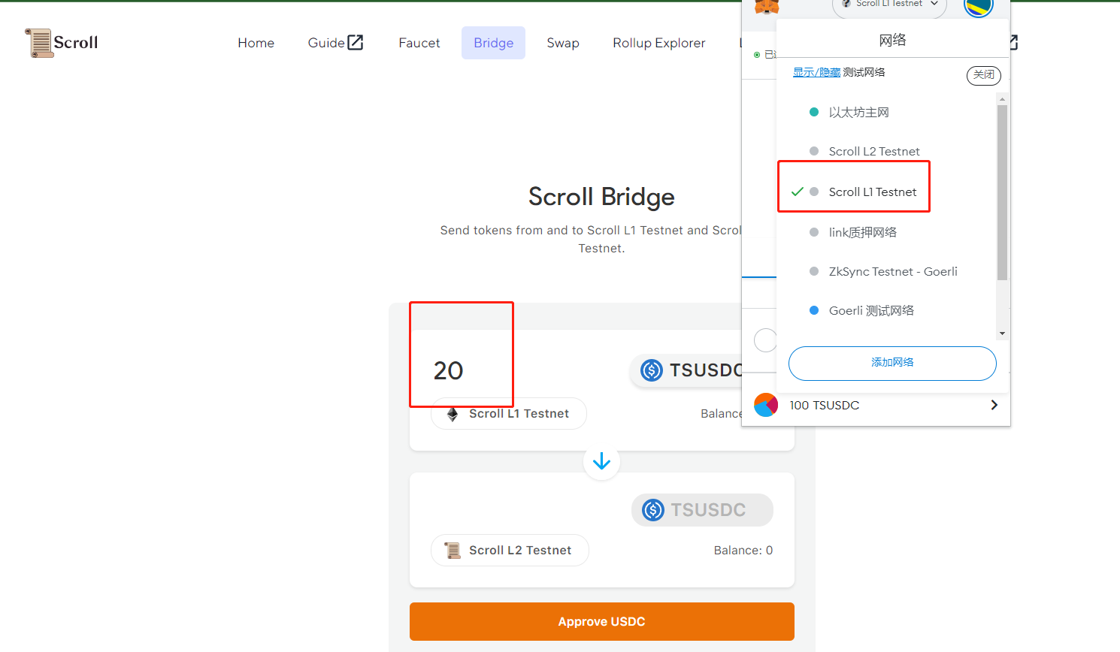This screenshot has width=1120, height=652.
Task: Click the Approve USDC button
Action: point(602,621)
